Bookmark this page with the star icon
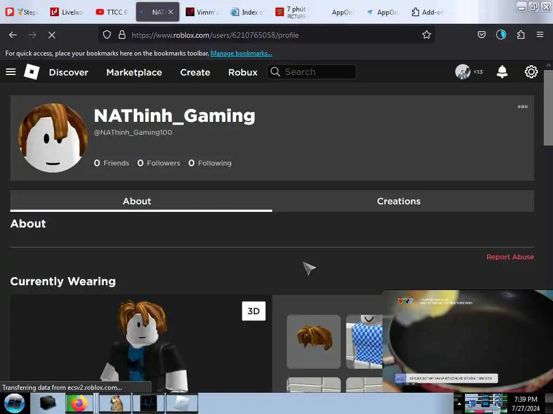553x414 pixels. (427, 35)
